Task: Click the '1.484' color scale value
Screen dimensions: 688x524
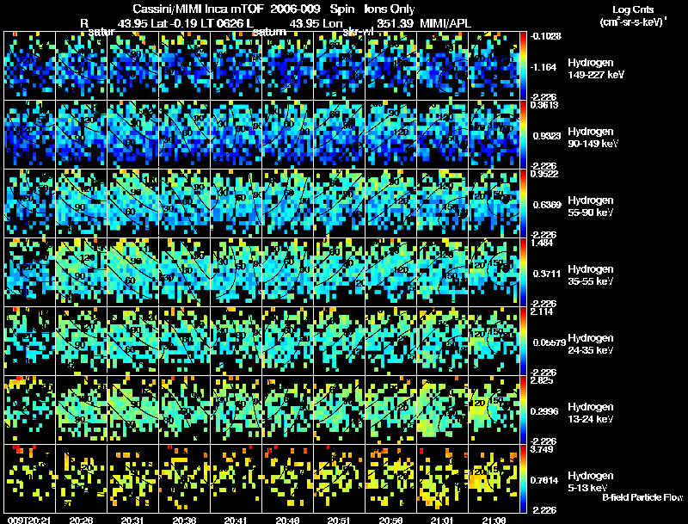Action: [x=542, y=243]
